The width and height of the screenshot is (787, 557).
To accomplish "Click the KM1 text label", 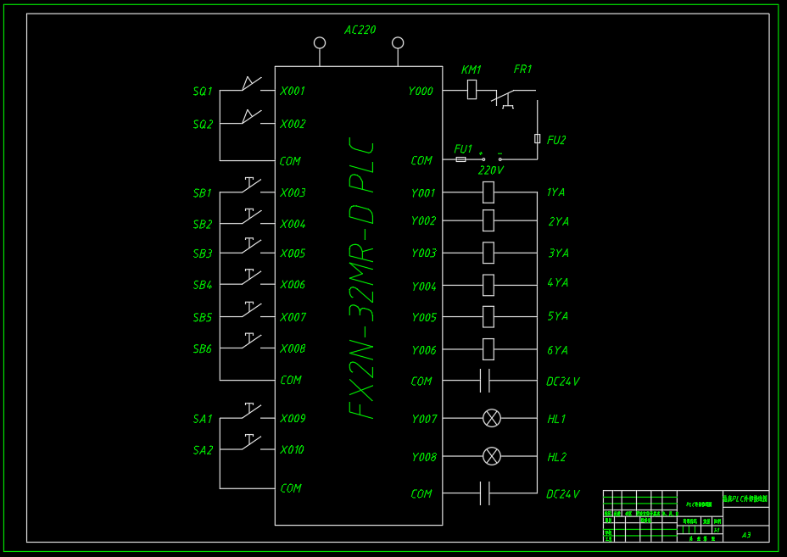I will point(472,70).
